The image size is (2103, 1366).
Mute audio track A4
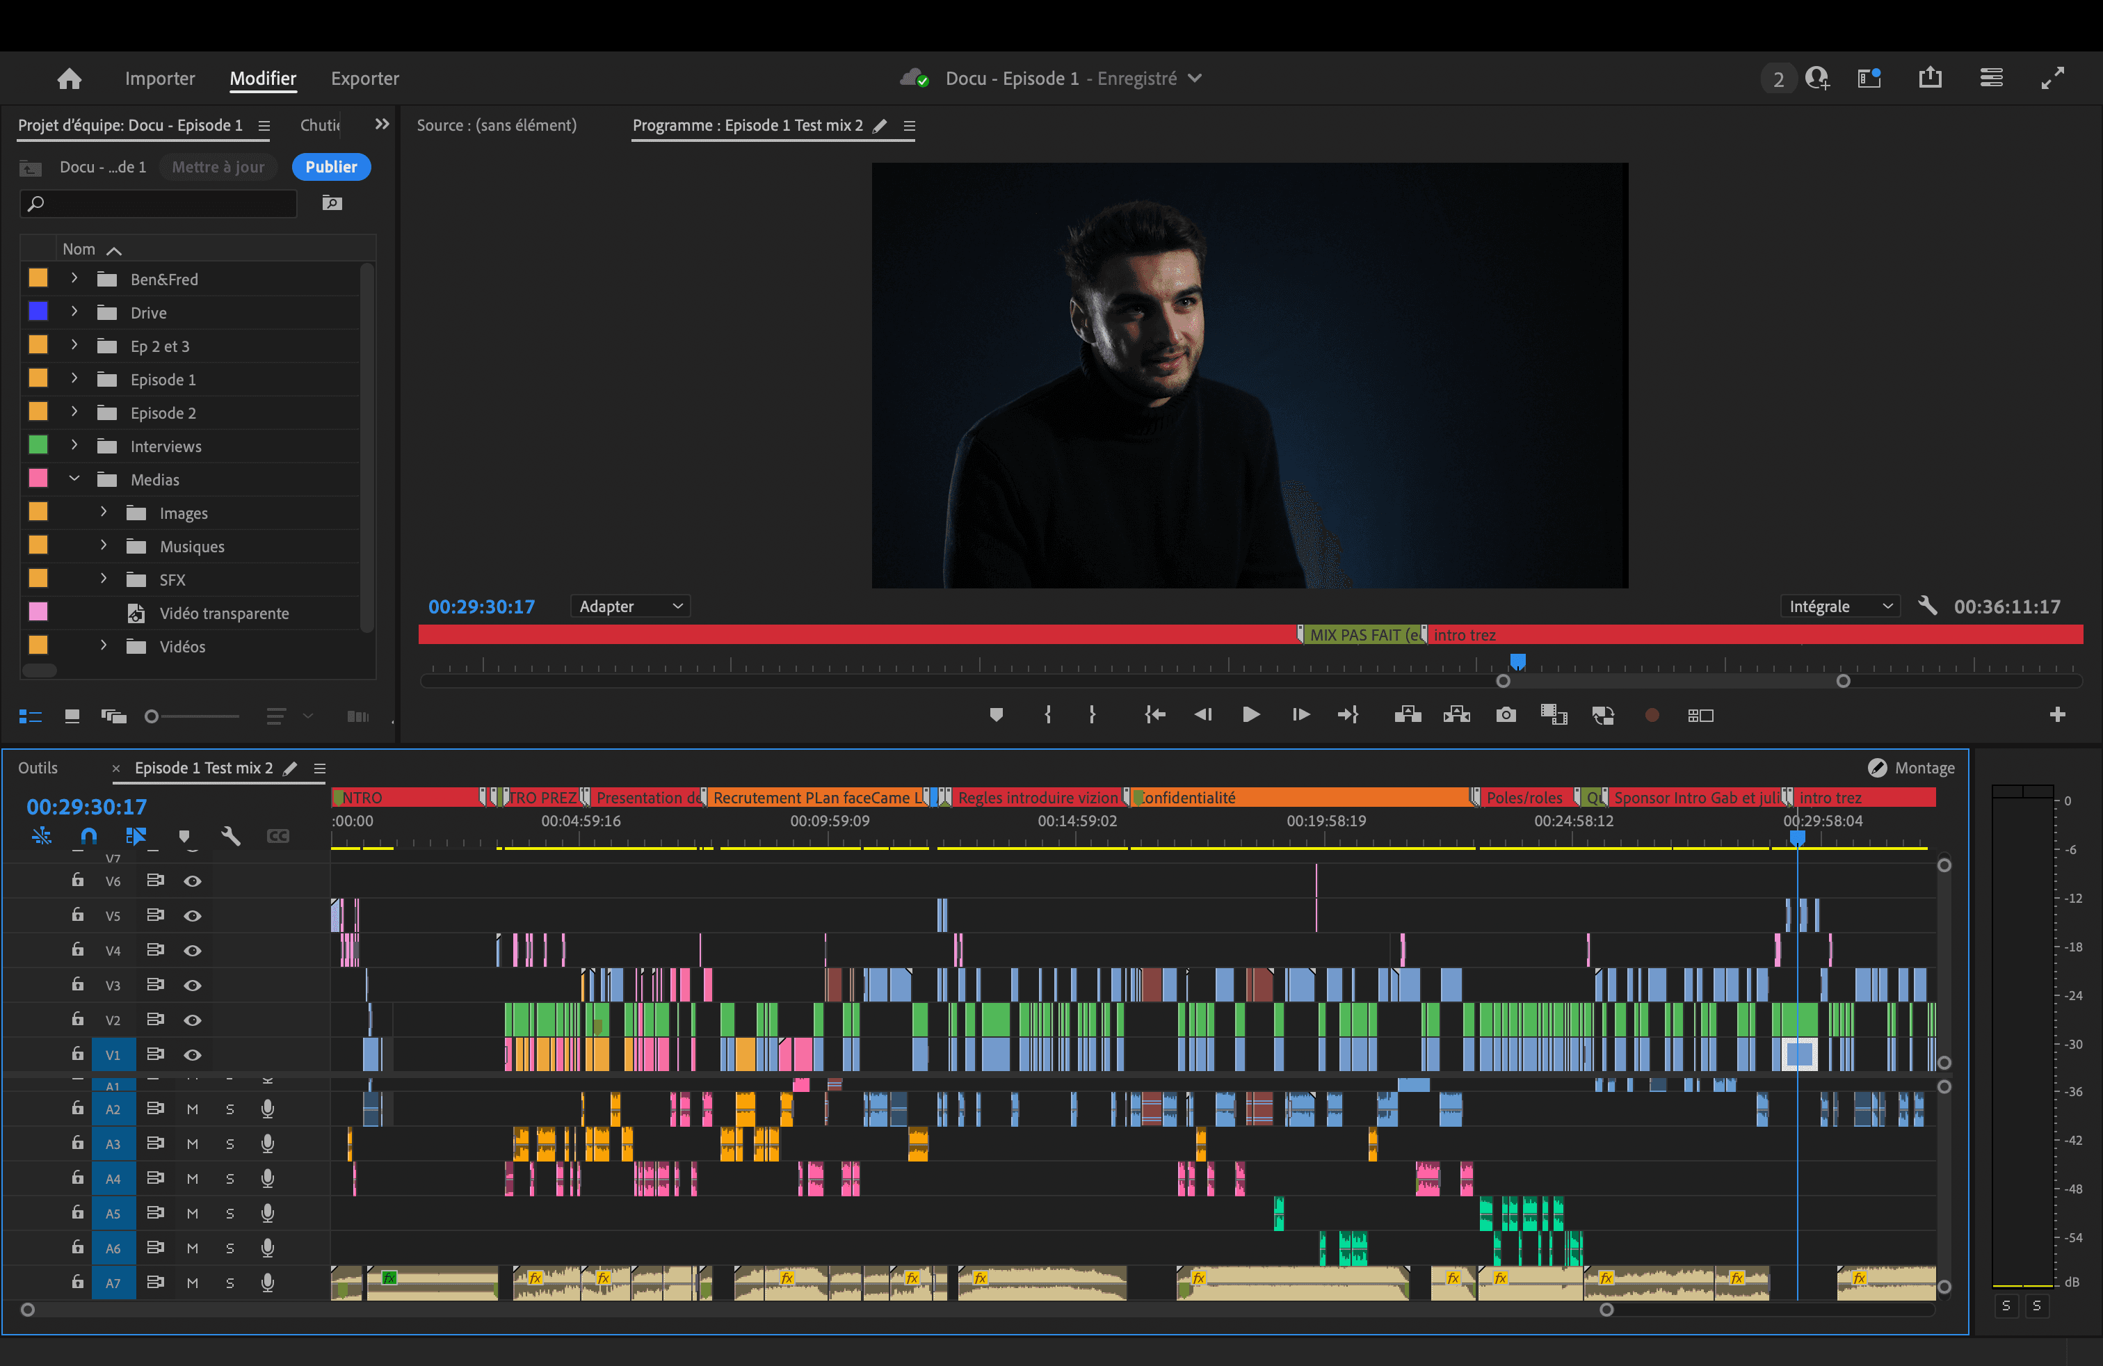pyautogui.click(x=193, y=1178)
